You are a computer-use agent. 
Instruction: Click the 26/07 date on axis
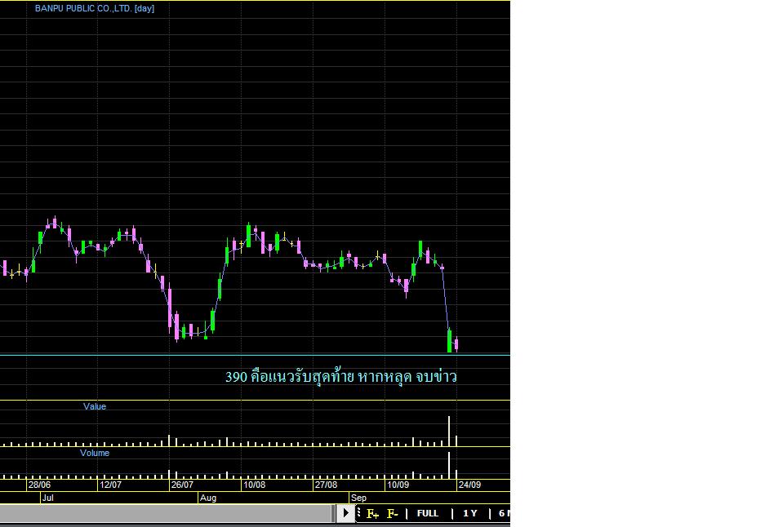[x=181, y=485]
